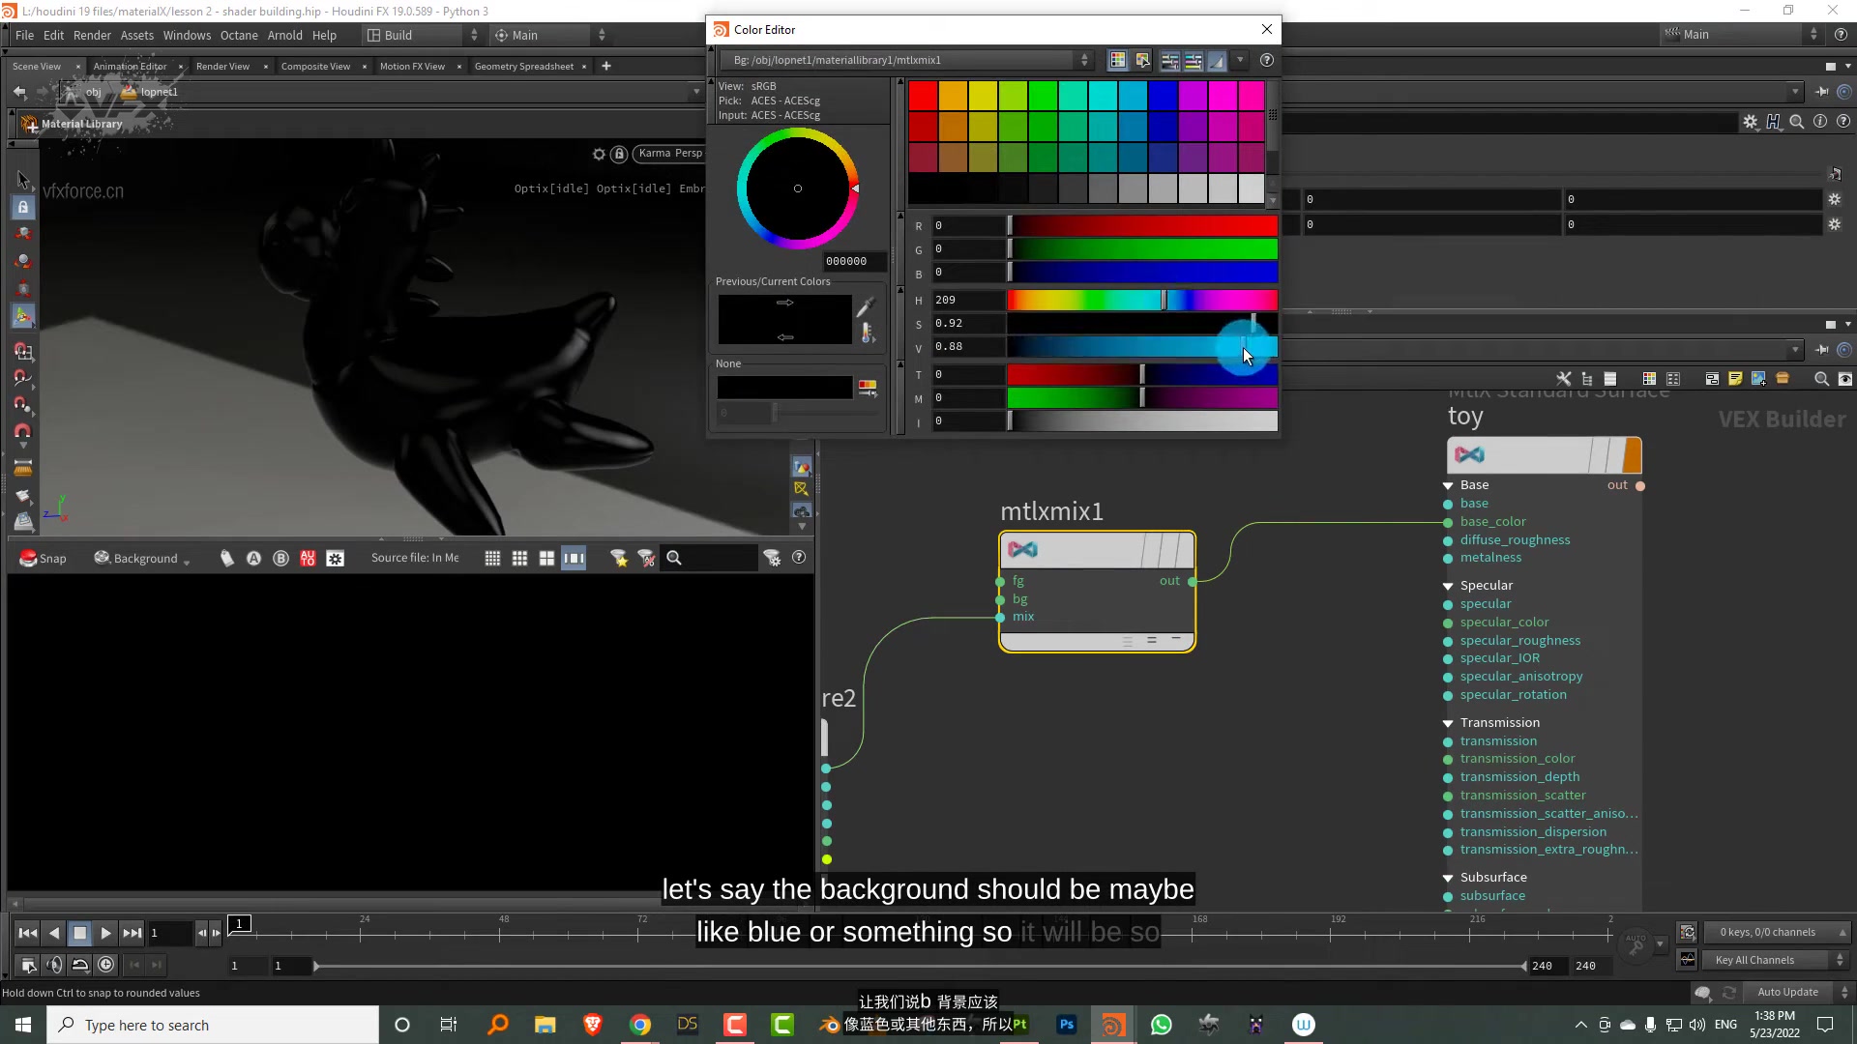Switch to the Geometry Spreadsheet tab
1857x1044 pixels.
[x=525, y=66]
